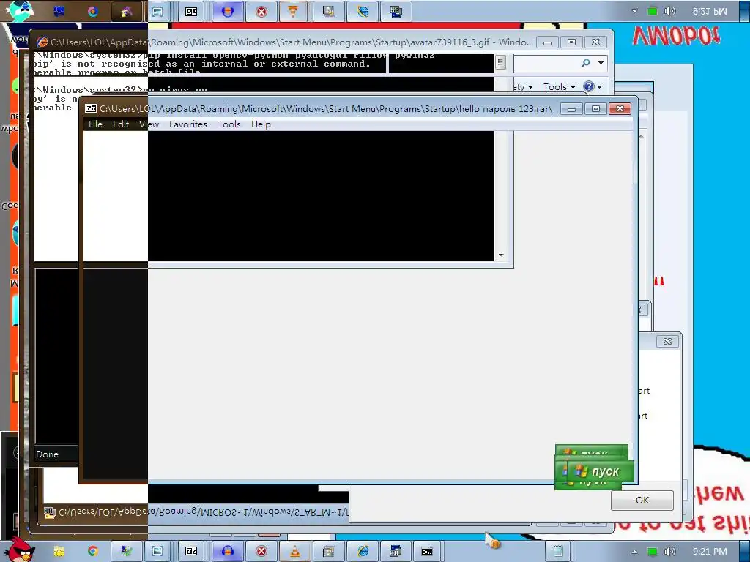Open the View menu in the 7-Zip window

coord(149,124)
